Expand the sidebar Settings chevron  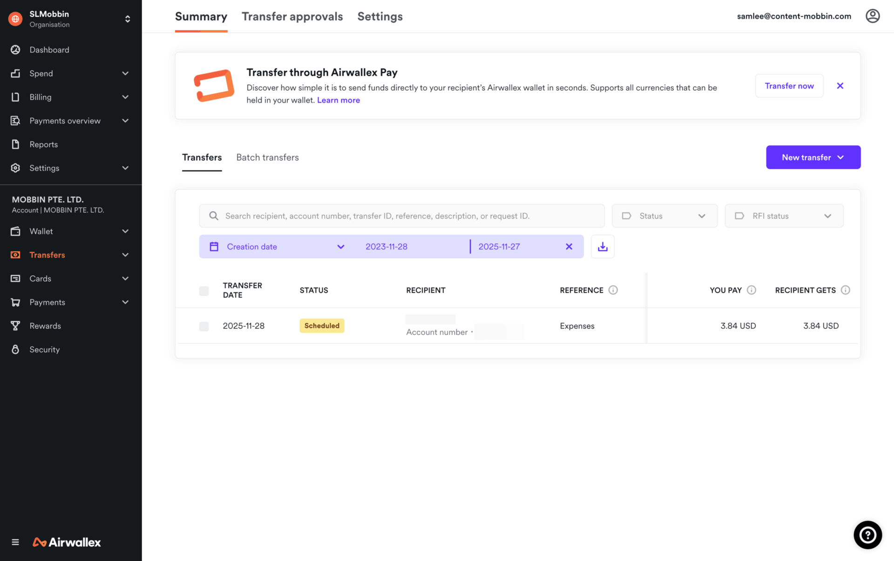coord(125,168)
